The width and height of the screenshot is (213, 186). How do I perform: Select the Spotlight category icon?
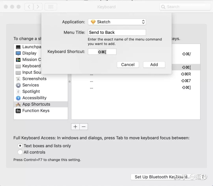(x=18, y=92)
